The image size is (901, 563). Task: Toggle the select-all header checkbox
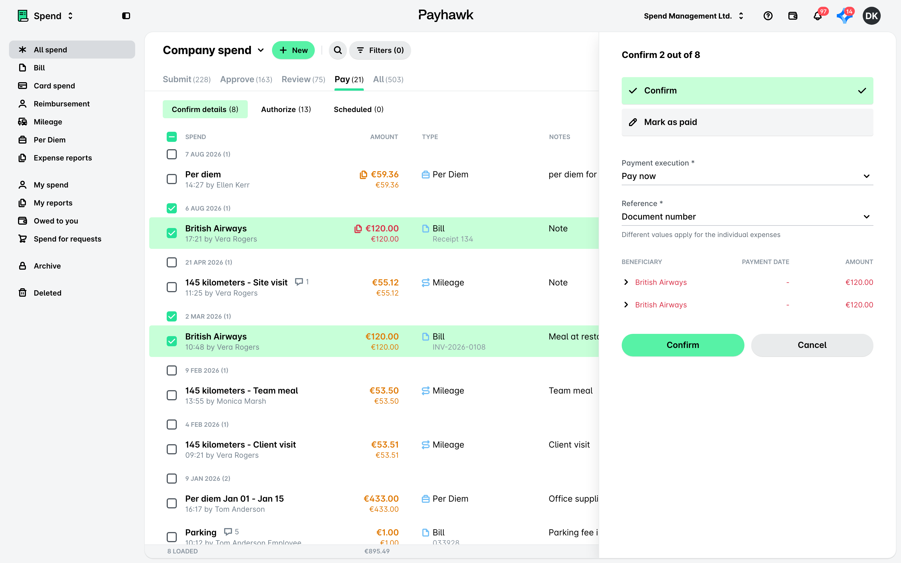tap(172, 137)
